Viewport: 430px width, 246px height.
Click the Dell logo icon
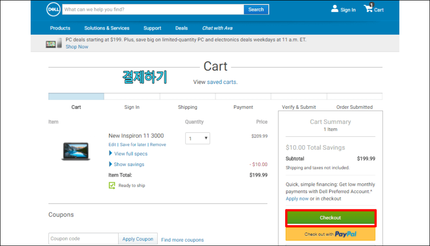click(53, 9)
